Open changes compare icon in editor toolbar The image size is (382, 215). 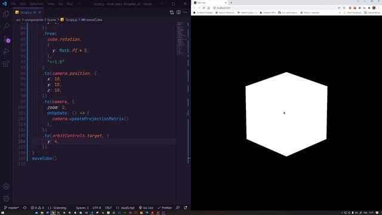coord(172,12)
